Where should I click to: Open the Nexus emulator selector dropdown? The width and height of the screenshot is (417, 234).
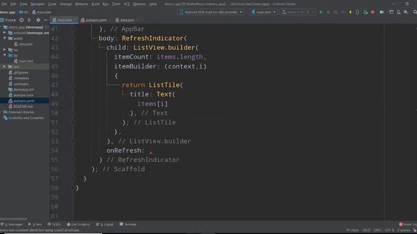[x=298, y=12]
